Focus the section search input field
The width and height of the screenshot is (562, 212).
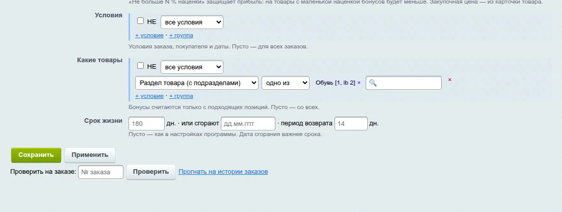pos(403,83)
